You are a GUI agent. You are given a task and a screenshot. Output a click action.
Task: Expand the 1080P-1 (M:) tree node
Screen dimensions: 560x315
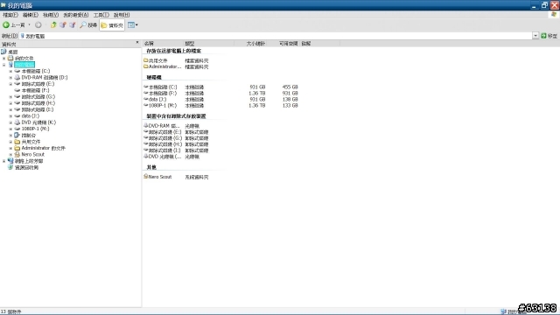10,129
